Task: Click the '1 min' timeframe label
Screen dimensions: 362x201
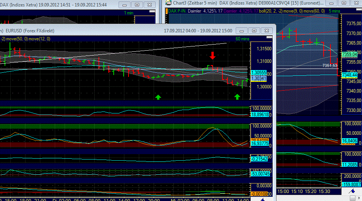Action: 129,13
